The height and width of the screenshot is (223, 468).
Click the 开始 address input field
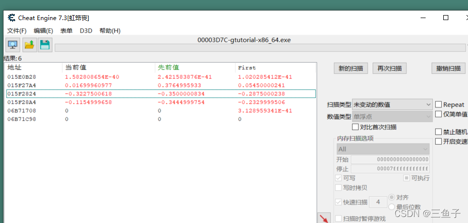(x=390, y=159)
